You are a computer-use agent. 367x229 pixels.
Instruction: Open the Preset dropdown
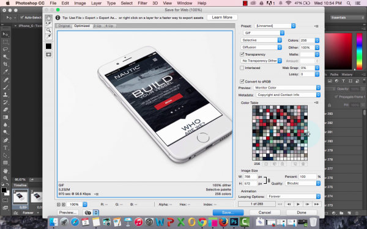(275, 26)
